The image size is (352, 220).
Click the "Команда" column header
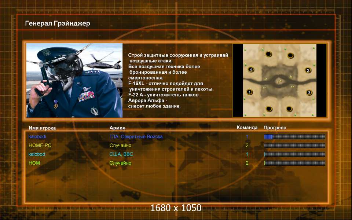[247, 128]
